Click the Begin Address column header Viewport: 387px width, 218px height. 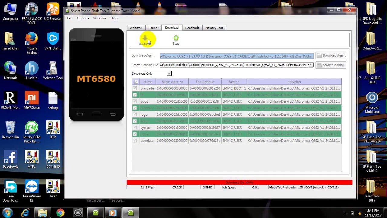pos(172,82)
